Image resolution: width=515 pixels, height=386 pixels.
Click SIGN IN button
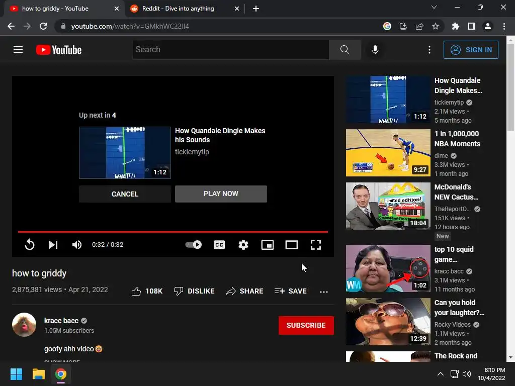pyautogui.click(x=471, y=50)
